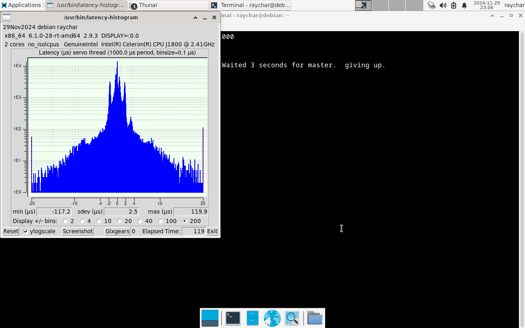Switch to Thunar taskbar entry
Image resolution: width=525 pixels, height=328 pixels.
tap(168, 5)
